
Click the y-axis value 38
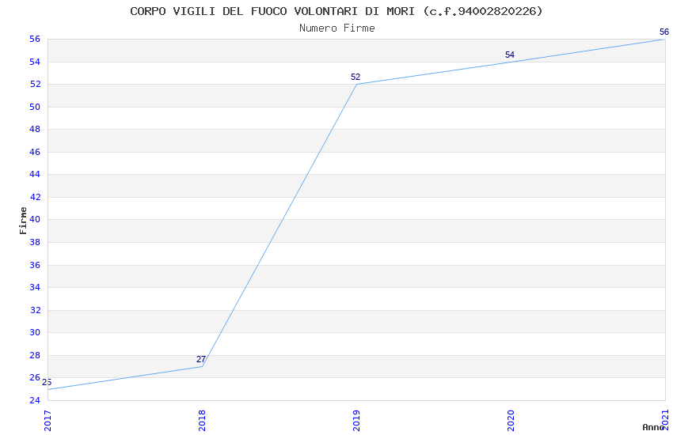(x=35, y=242)
